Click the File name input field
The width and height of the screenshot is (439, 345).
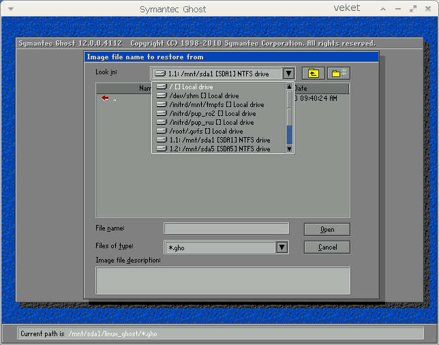pos(226,228)
